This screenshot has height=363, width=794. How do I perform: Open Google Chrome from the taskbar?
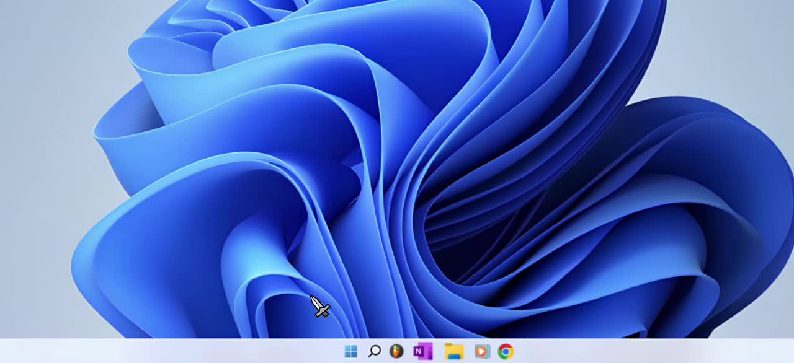point(506,352)
